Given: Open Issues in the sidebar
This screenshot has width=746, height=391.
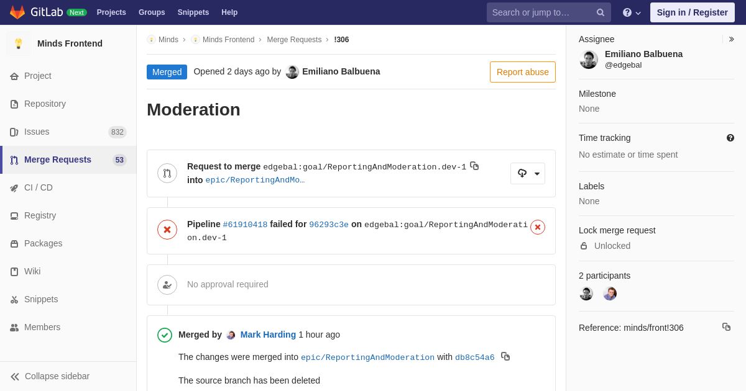Looking at the screenshot, I should (x=68, y=132).
